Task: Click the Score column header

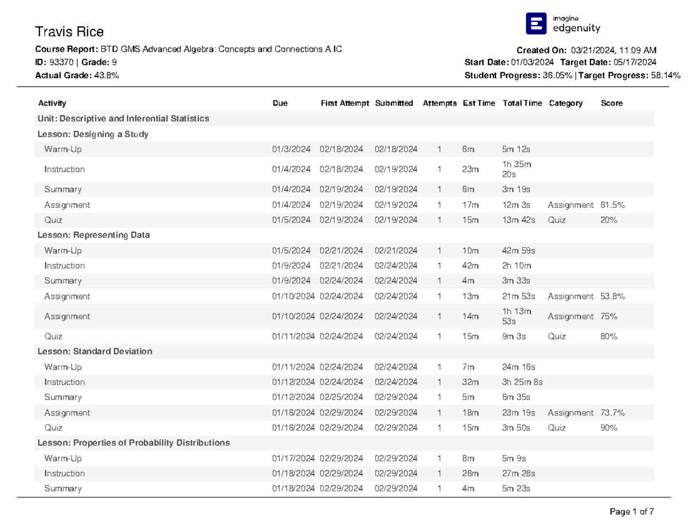Action: [611, 103]
